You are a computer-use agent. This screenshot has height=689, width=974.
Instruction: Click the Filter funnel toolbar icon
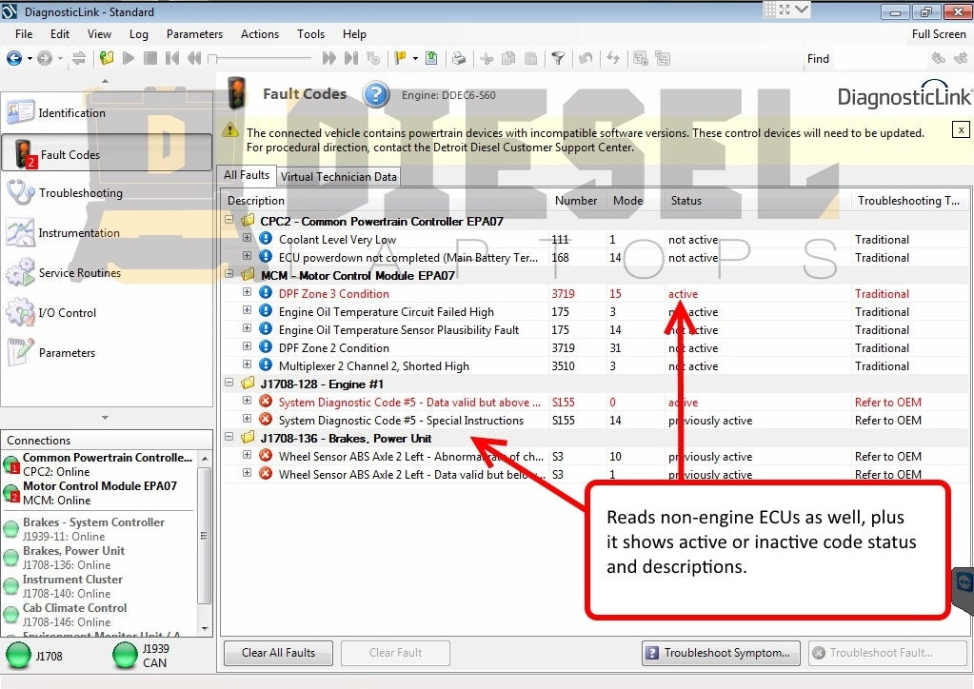tap(558, 58)
